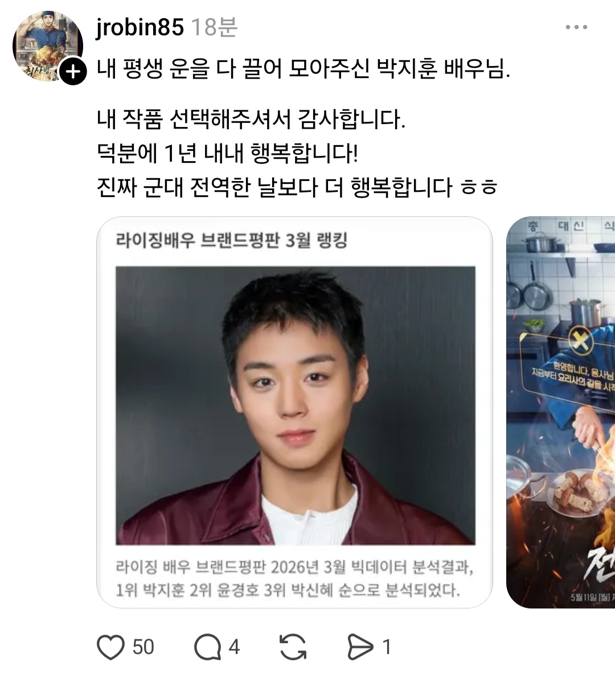The width and height of the screenshot is (615, 679).
Task: Visit the jrobin85 username link
Action: pos(140,27)
